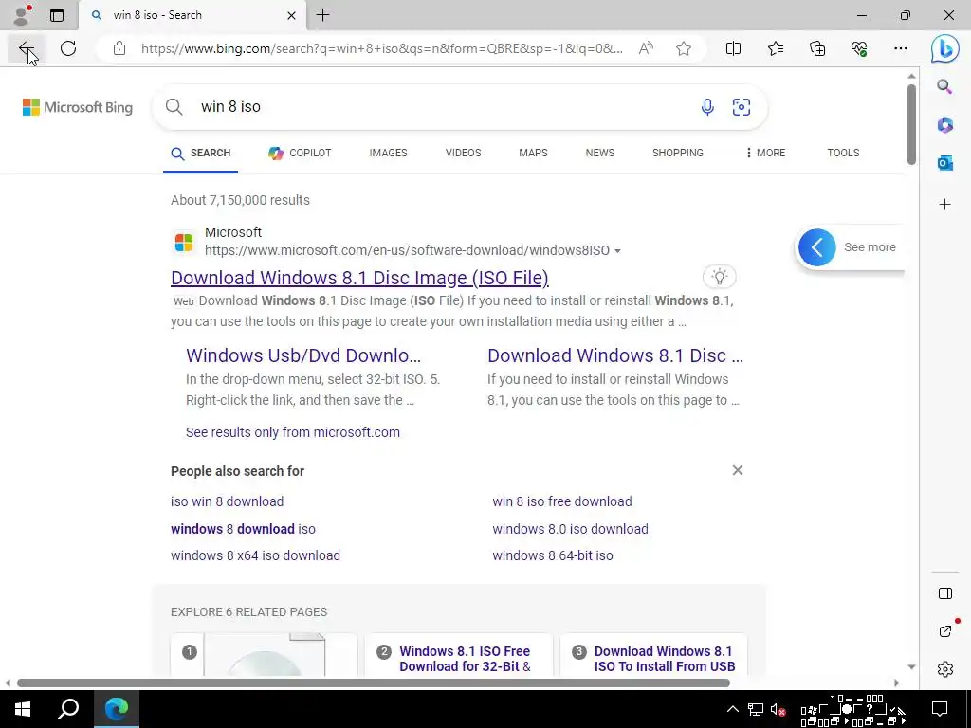
Task: Search 'win 8 iso free download' suggestion
Action: pos(562,501)
